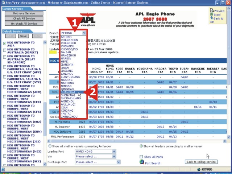
Task: Click the IE page icon in title bar
Action: (x=3, y=3)
